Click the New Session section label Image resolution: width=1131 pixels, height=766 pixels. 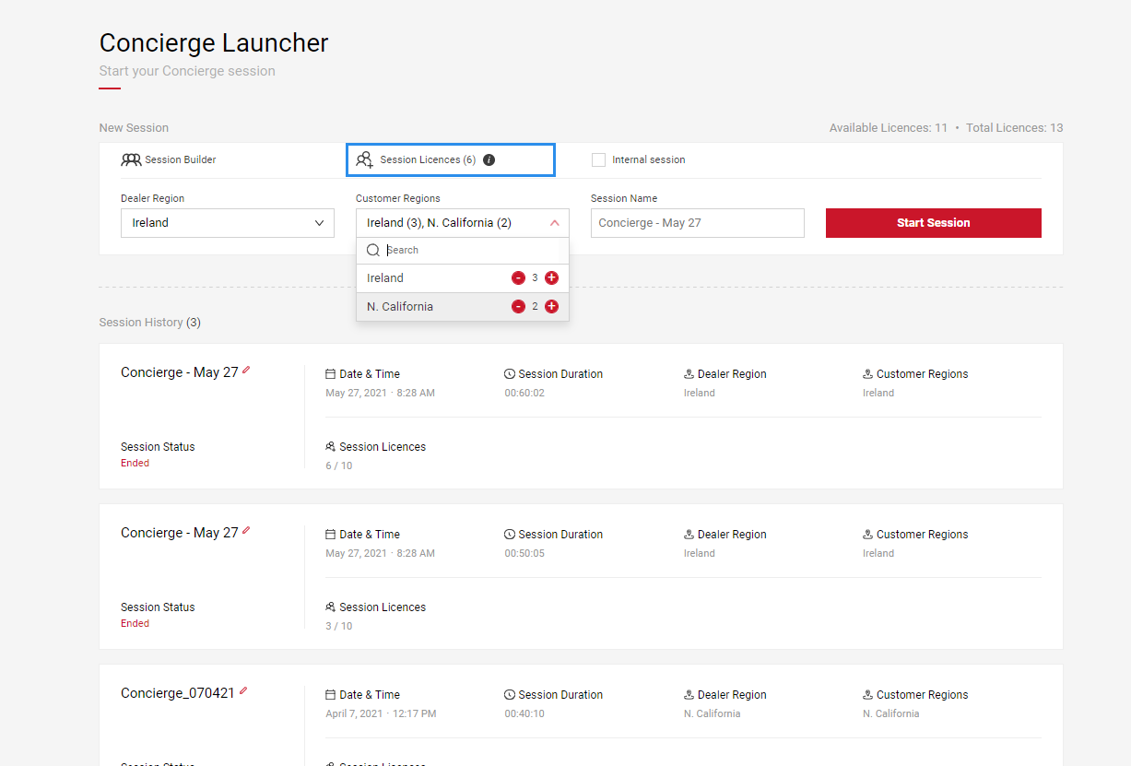click(134, 128)
